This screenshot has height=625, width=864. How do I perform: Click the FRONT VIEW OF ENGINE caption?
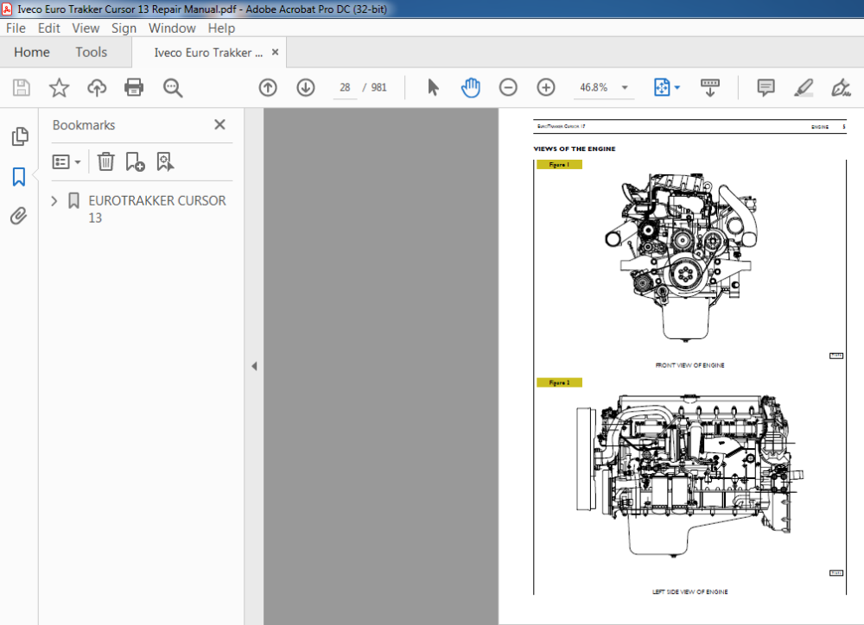689,365
